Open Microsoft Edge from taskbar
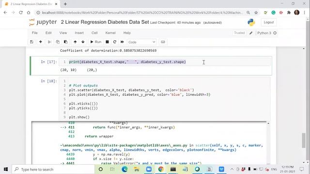 click(x=124, y=169)
